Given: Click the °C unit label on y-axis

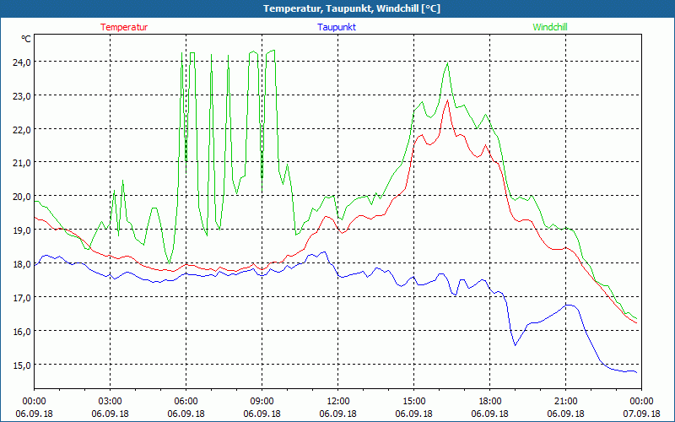Looking at the screenshot, I should coord(26,39).
